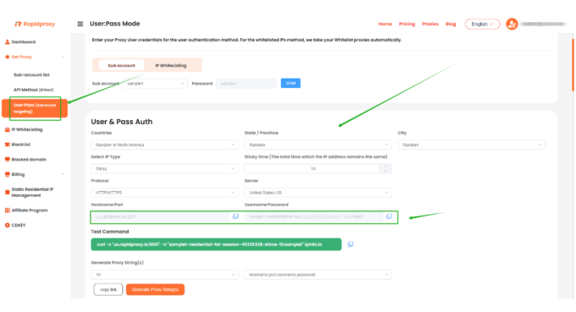Switch to the Sub account tab
576x312 pixels.
(121, 66)
